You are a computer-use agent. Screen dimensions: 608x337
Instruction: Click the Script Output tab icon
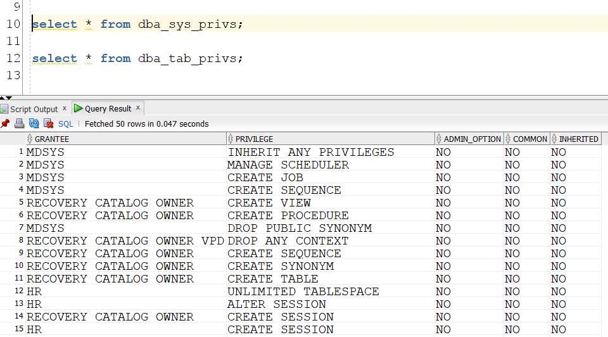[x=4, y=109]
